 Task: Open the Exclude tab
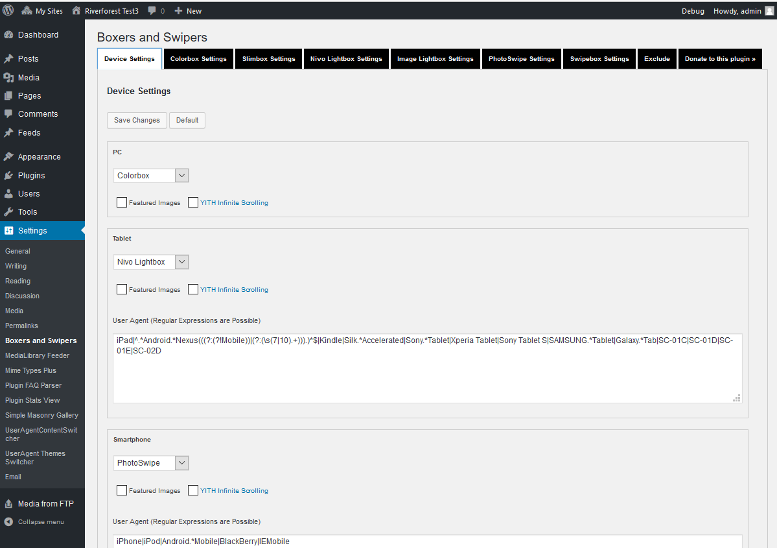pyautogui.click(x=656, y=58)
